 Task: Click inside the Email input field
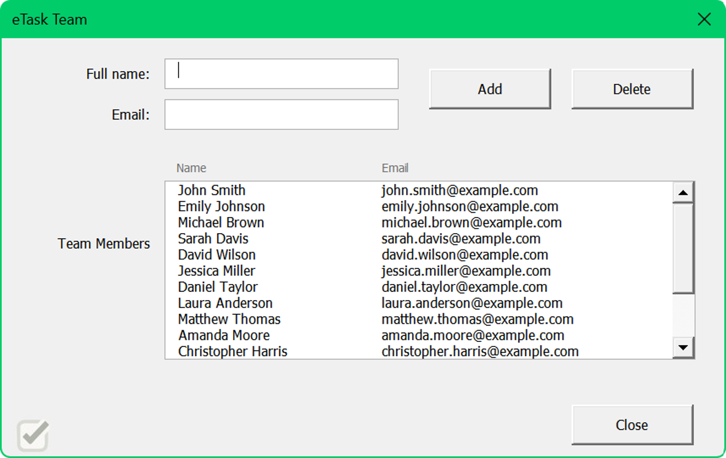click(x=281, y=114)
